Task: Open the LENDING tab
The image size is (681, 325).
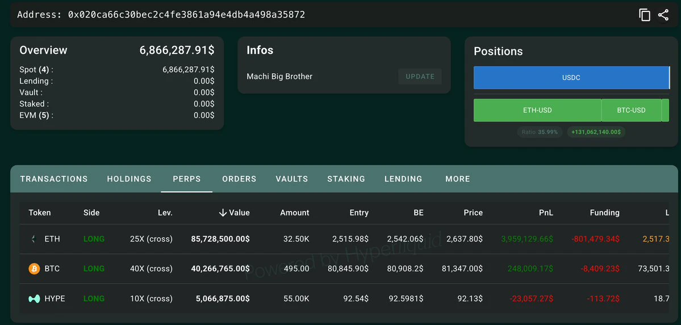Action: coord(403,179)
